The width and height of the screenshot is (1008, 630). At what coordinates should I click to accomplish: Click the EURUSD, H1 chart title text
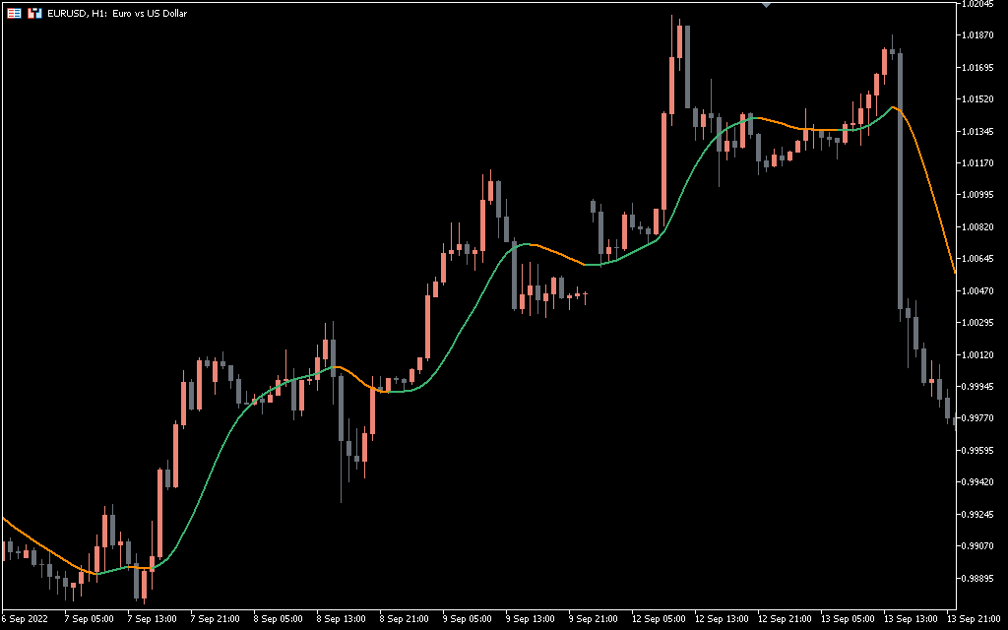(x=117, y=14)
